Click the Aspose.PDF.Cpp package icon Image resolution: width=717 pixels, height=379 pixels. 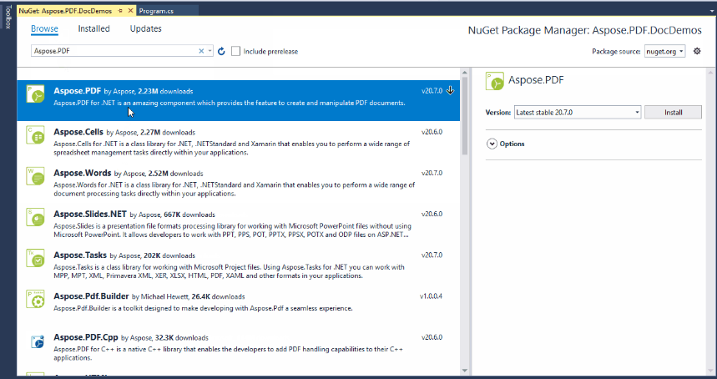pos(37,341)
